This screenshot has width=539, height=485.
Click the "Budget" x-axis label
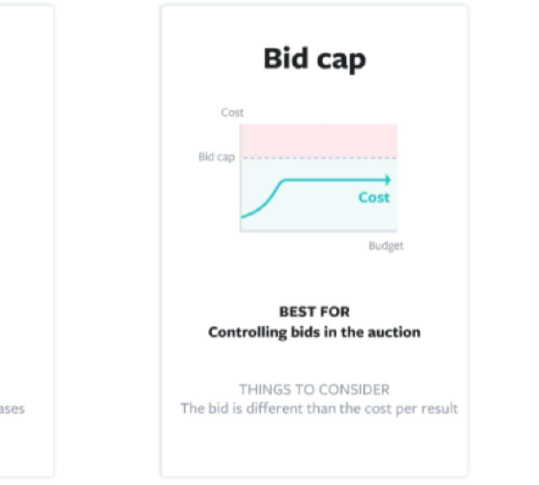pyautogui.click(x=386, y=246)
